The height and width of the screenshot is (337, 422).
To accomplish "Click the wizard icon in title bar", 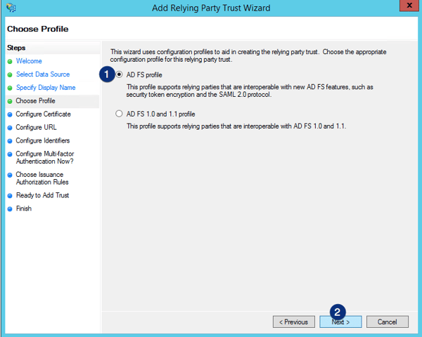I will tap(10, 8).
